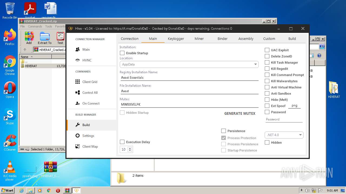Image resolution: width=346 pixels, height=194 pixels.
Task: Check Kill Task Manager
Action: (x=267, y=63)
